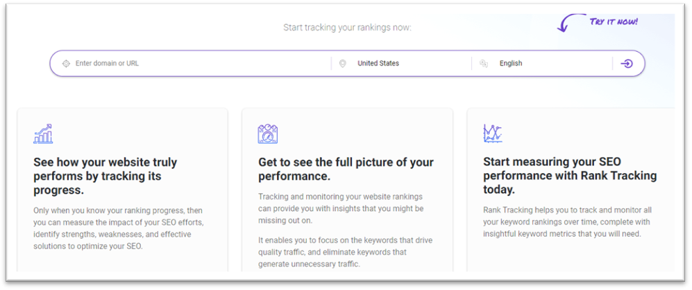Select 'Get to see the full picture' heading

tap(346, 169)
